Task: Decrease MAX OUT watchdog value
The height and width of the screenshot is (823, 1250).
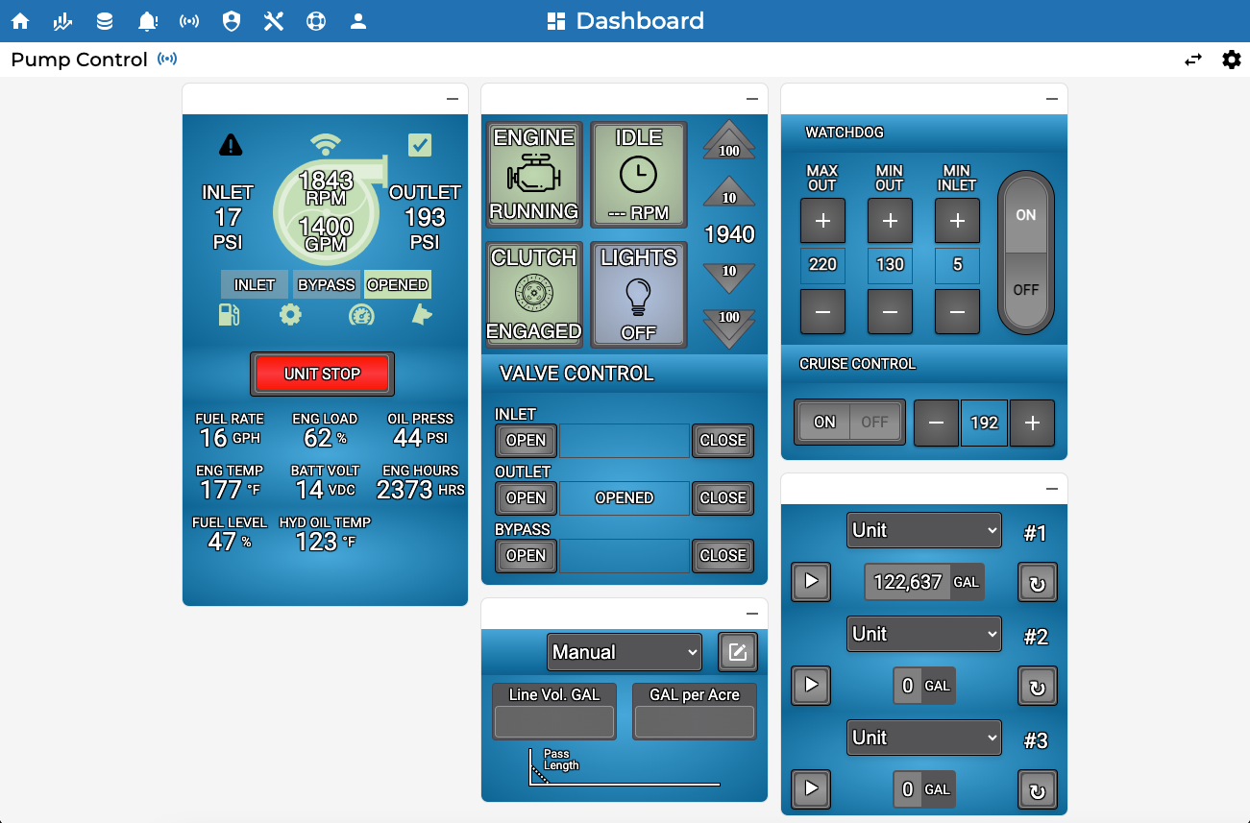Action: pos(822,311)
